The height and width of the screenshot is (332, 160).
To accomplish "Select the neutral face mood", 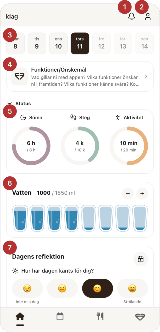I will click(62, 288).
